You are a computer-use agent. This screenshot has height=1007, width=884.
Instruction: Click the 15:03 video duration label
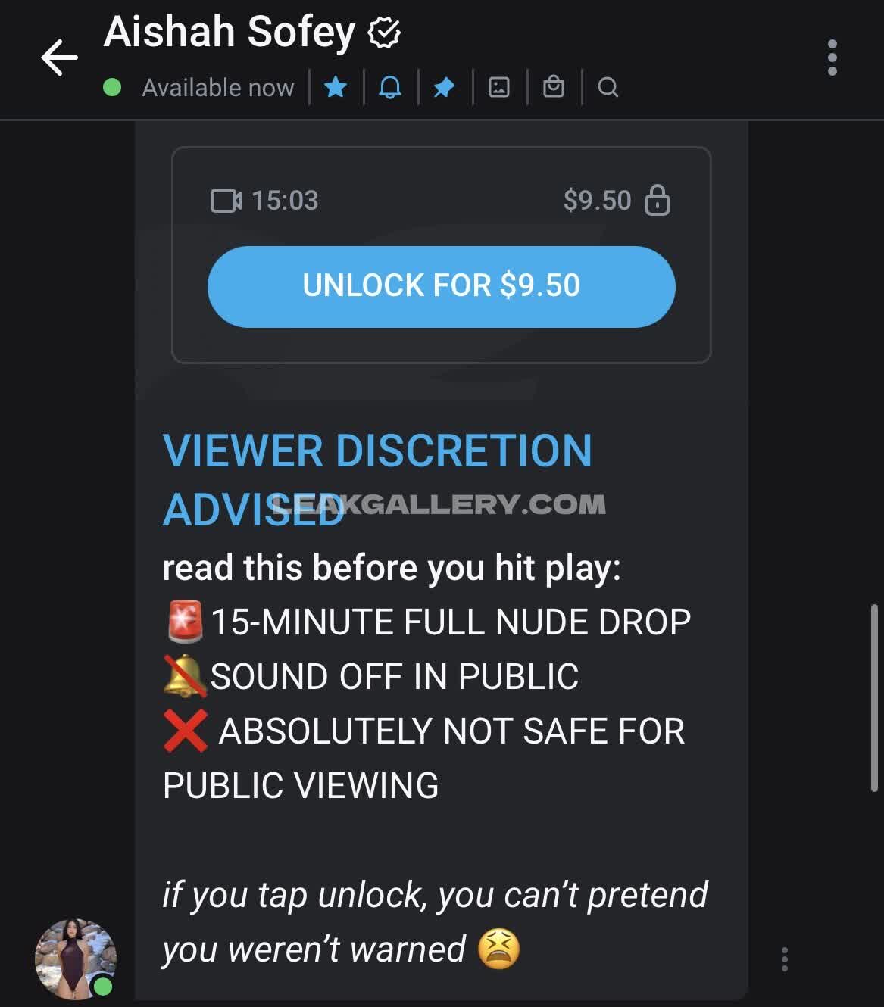pos(285,201)
